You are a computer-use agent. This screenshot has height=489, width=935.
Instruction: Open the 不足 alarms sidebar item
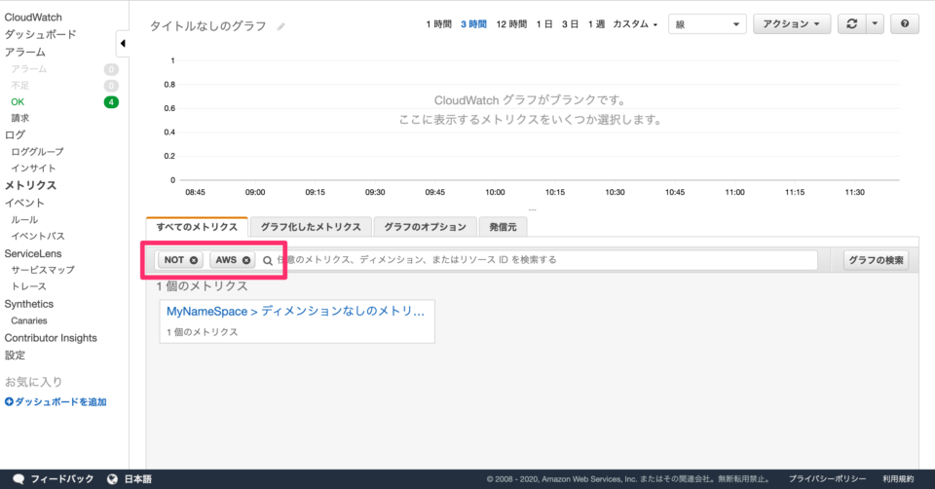[x=19, y=86]
